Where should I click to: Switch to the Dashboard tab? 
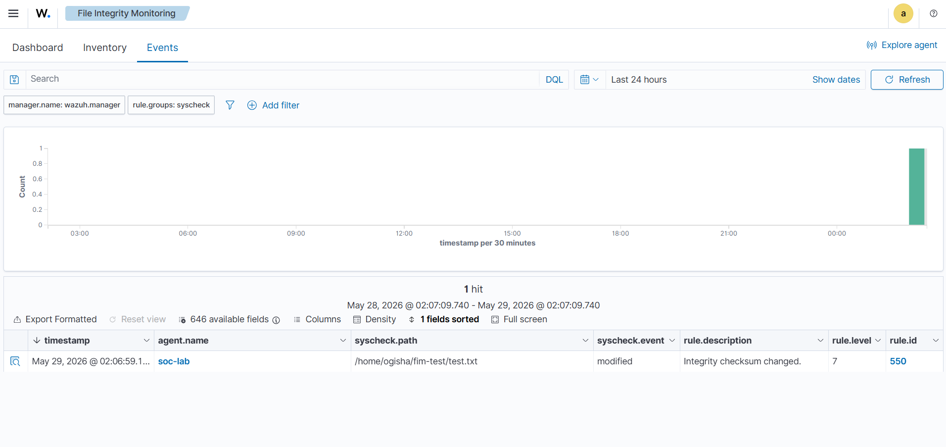pos(38,48)
